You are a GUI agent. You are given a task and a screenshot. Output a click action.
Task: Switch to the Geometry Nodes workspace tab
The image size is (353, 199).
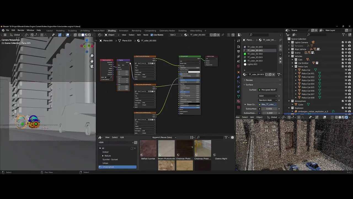pos(167,31)
